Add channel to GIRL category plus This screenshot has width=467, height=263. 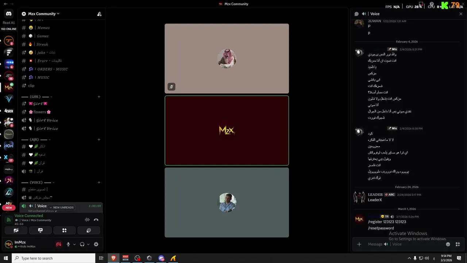click(x=99, y=97)
